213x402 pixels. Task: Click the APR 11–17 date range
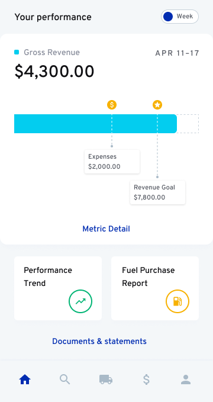tap(177, 53)
